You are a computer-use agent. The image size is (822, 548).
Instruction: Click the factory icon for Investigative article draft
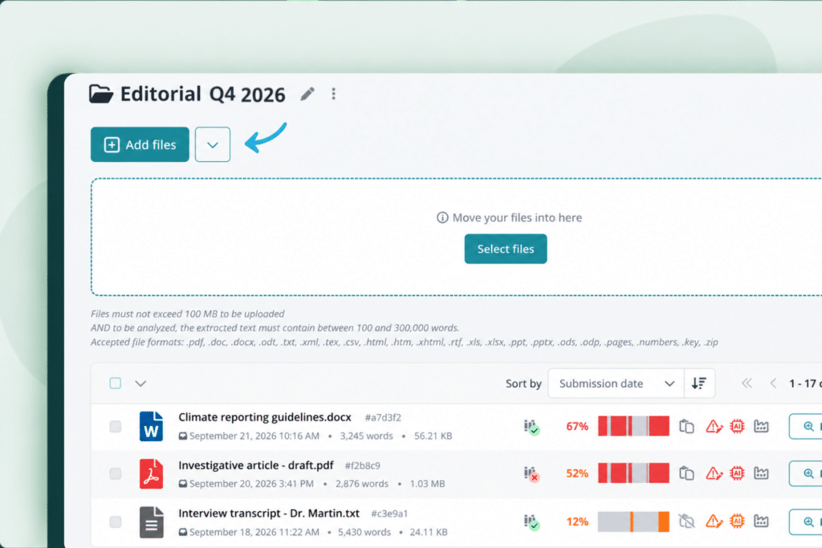pyautogui.click(x=761, y=473)
